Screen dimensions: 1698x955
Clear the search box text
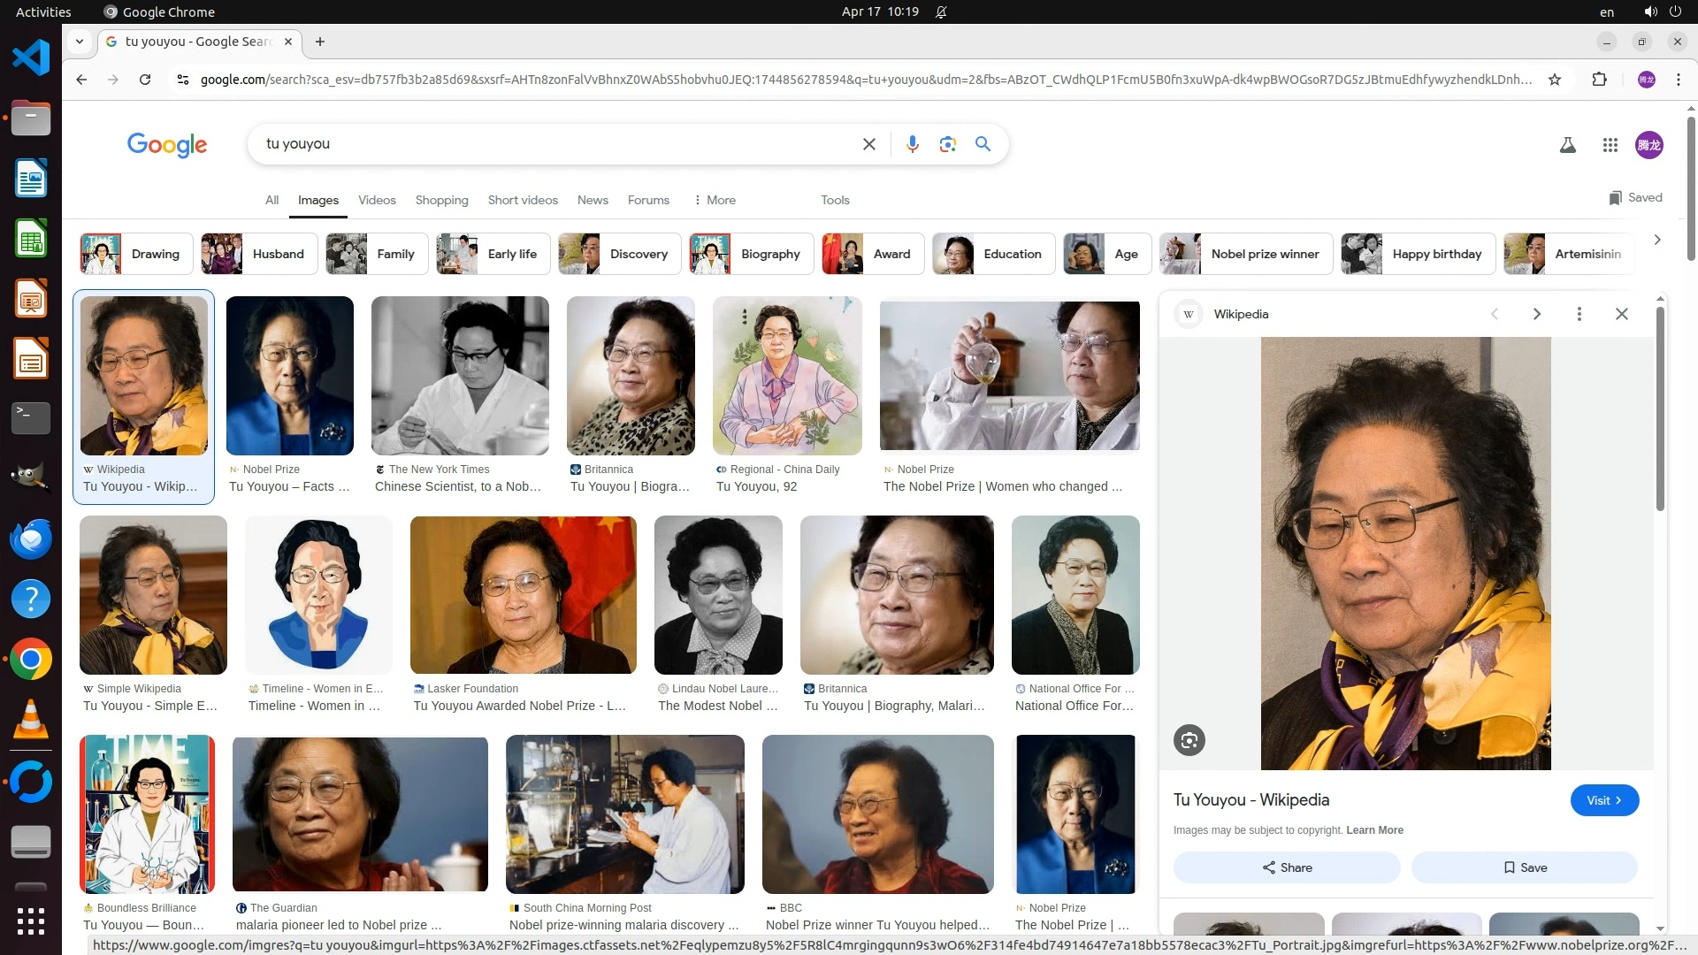[x=868, y=144]
